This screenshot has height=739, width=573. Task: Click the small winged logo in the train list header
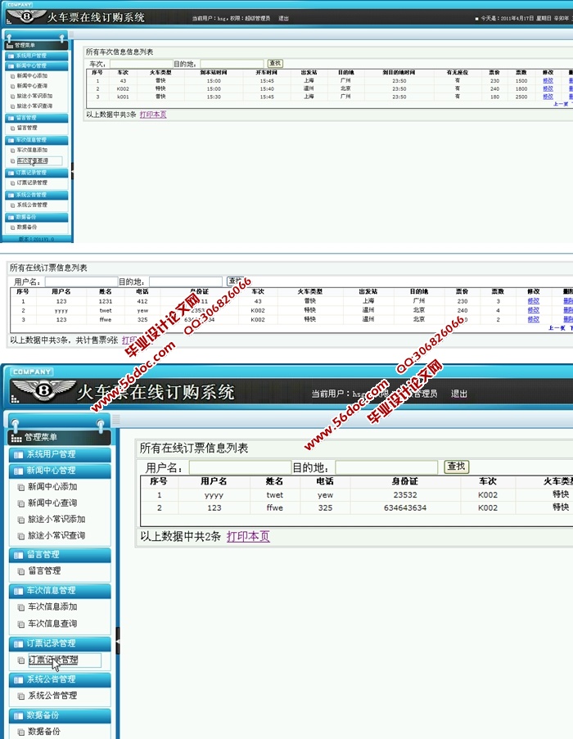26,16
